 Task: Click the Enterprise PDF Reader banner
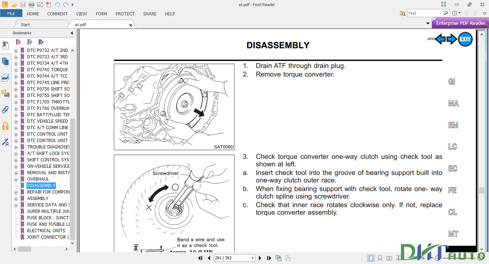pyautogui.click(x=460, y=23)
